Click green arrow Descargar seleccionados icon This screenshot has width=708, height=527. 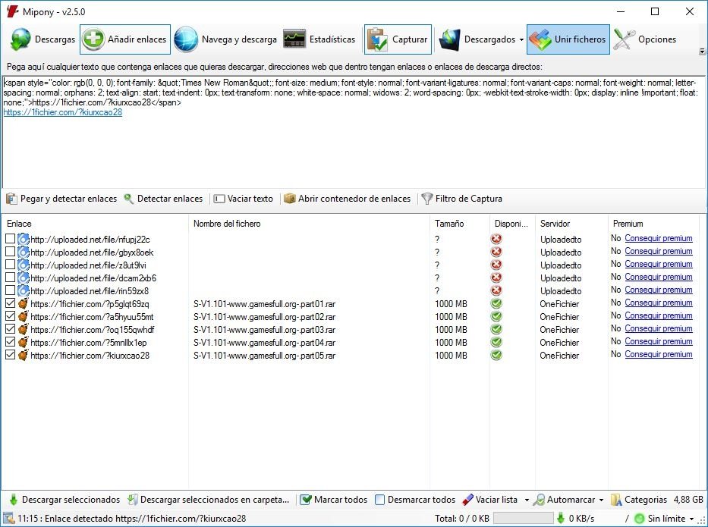point(14,500)
